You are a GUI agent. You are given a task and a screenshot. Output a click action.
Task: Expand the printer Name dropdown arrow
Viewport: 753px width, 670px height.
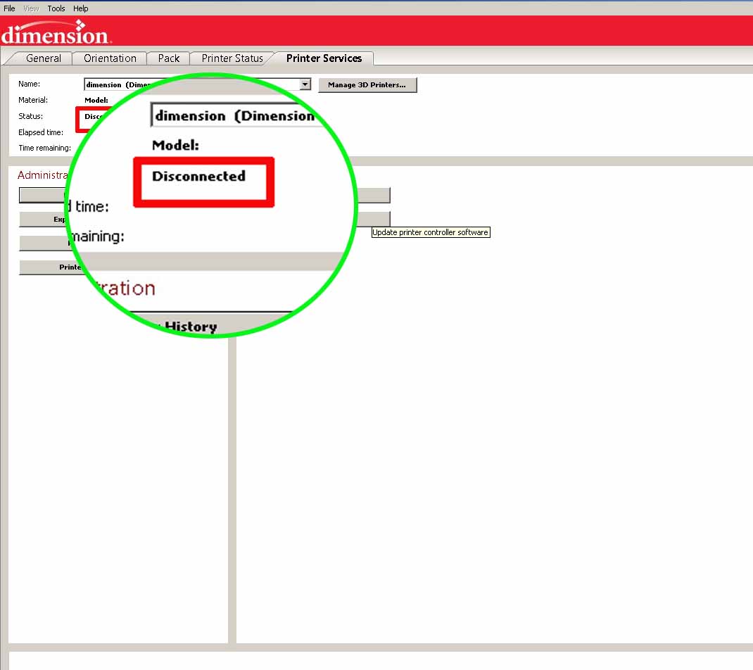(305, 84)
